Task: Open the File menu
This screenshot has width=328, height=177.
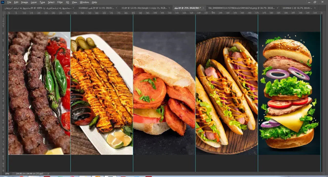Action: pos(9,2)
